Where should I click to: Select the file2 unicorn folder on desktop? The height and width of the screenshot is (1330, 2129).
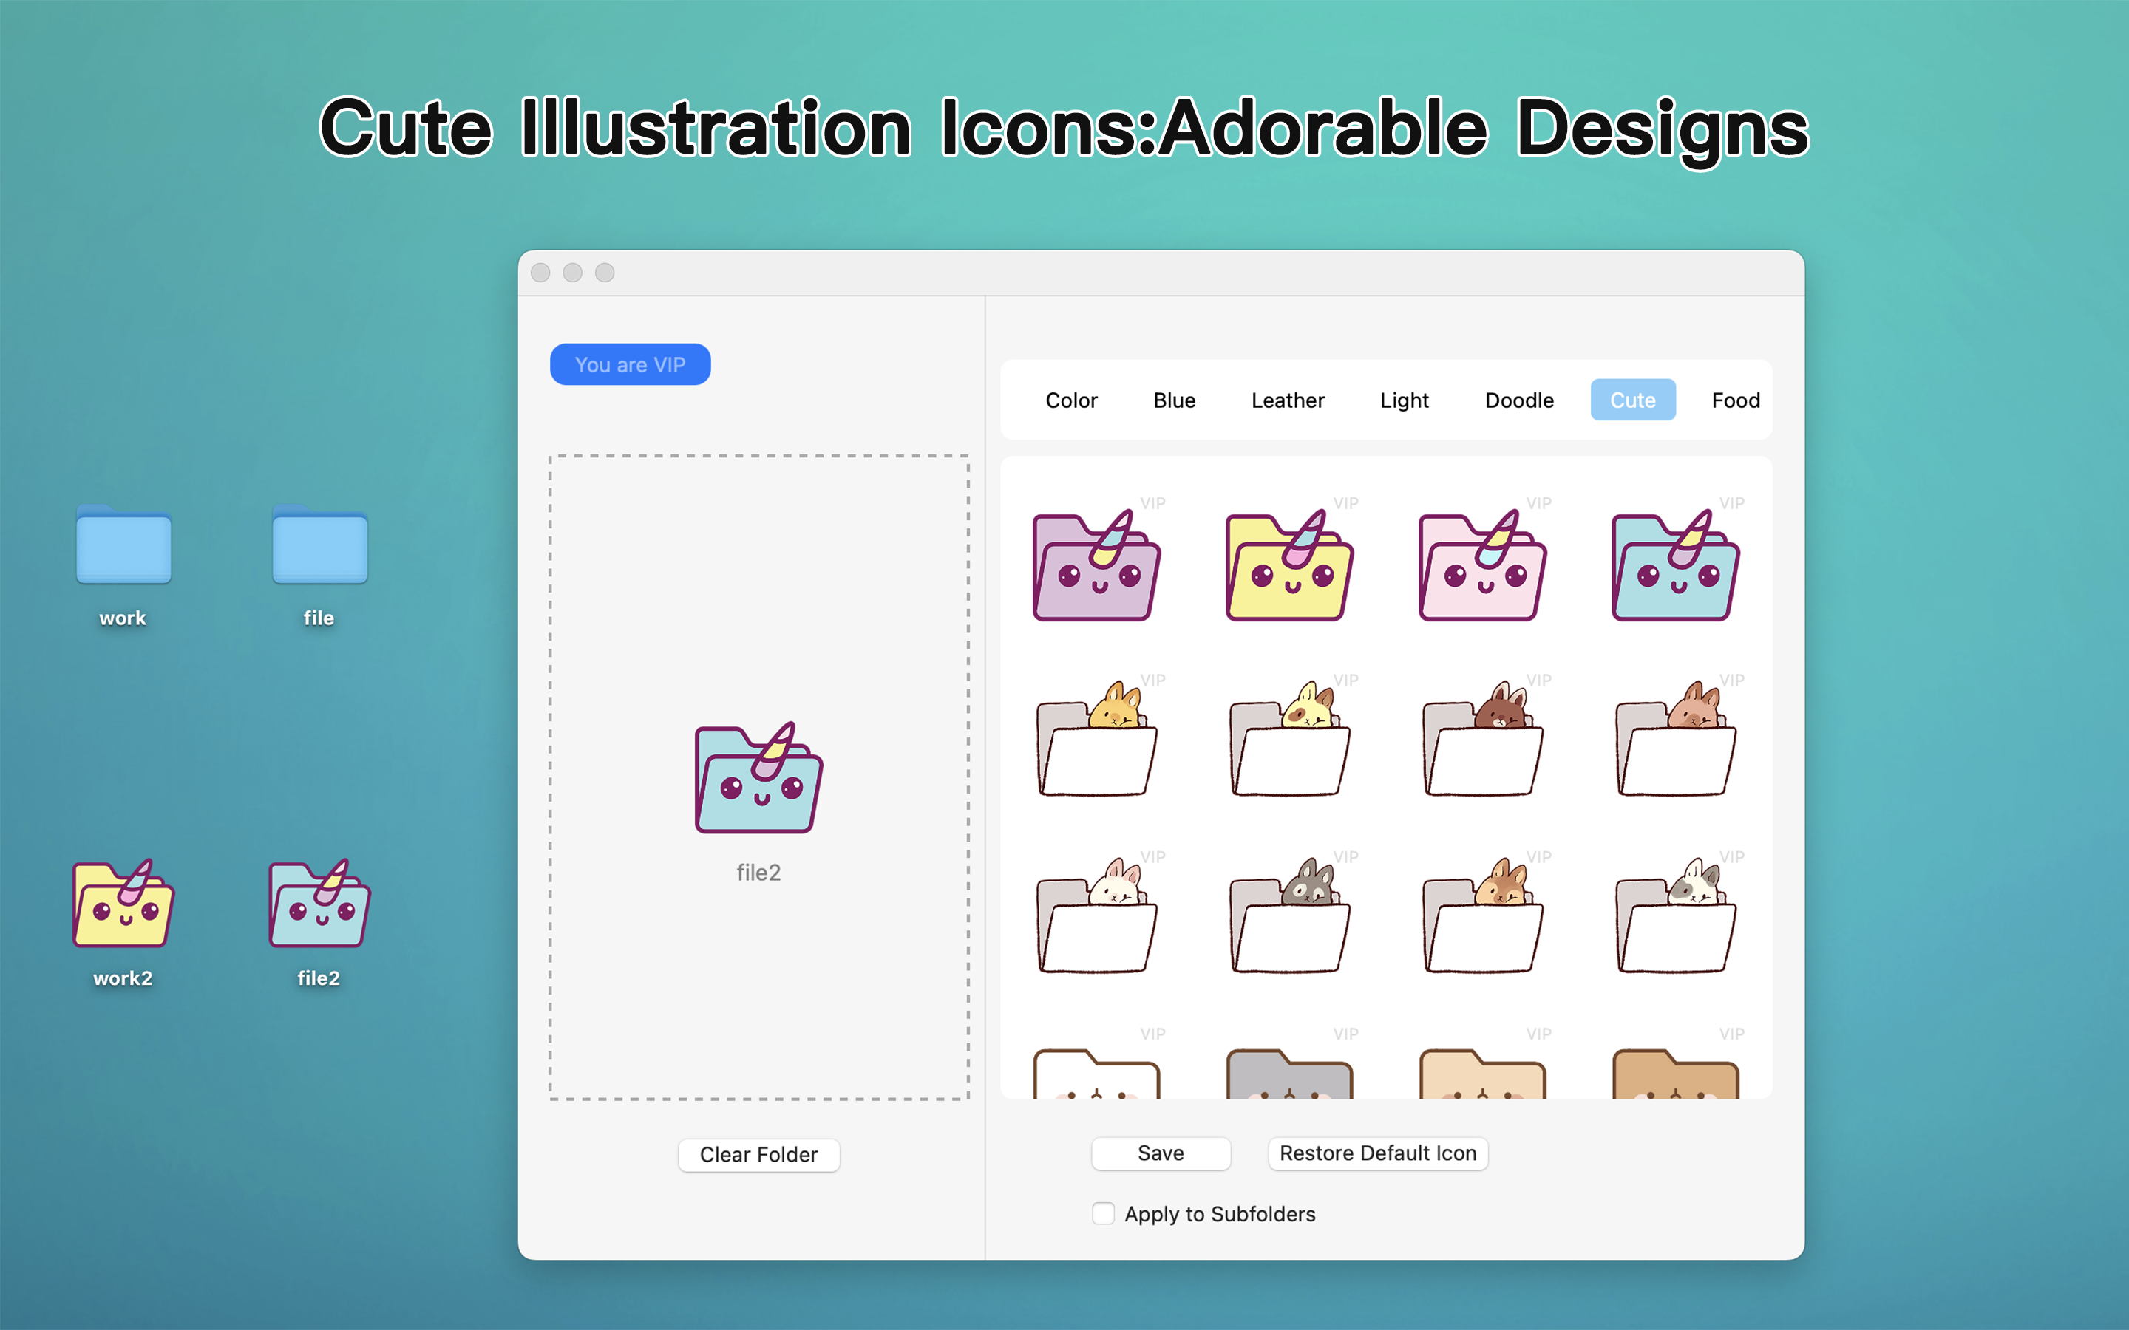[319, 904]
